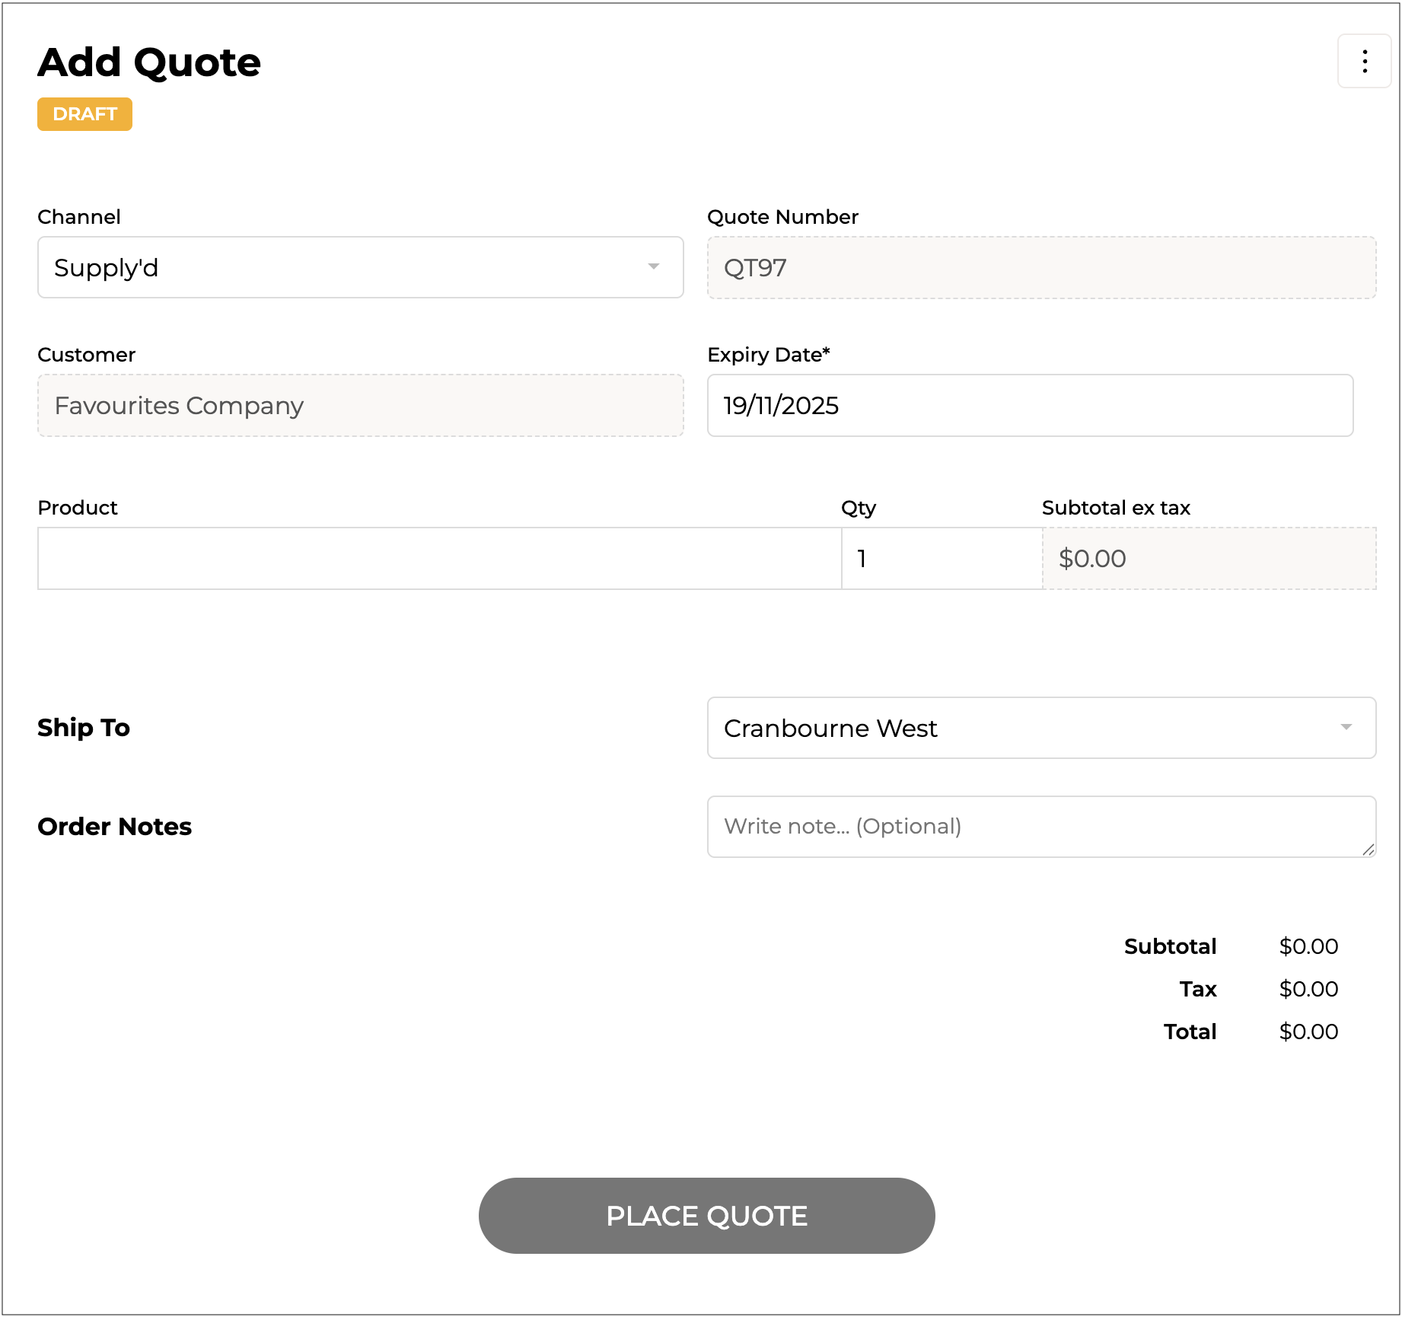Grab the notes textarea resize handle
This screenshot has height=1317, width=1402.
pyautogui.click(x=1368, y=850)
